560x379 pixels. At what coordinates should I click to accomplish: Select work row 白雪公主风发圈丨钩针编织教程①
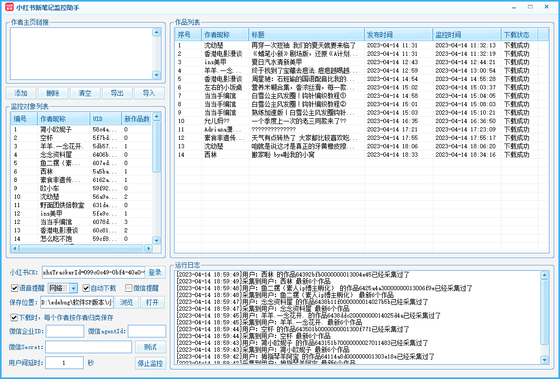[361, 96]
